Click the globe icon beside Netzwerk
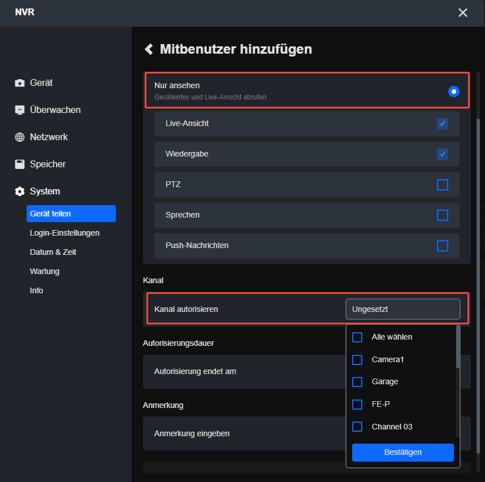Screen dimensions: 485x482 pos(20,137)
